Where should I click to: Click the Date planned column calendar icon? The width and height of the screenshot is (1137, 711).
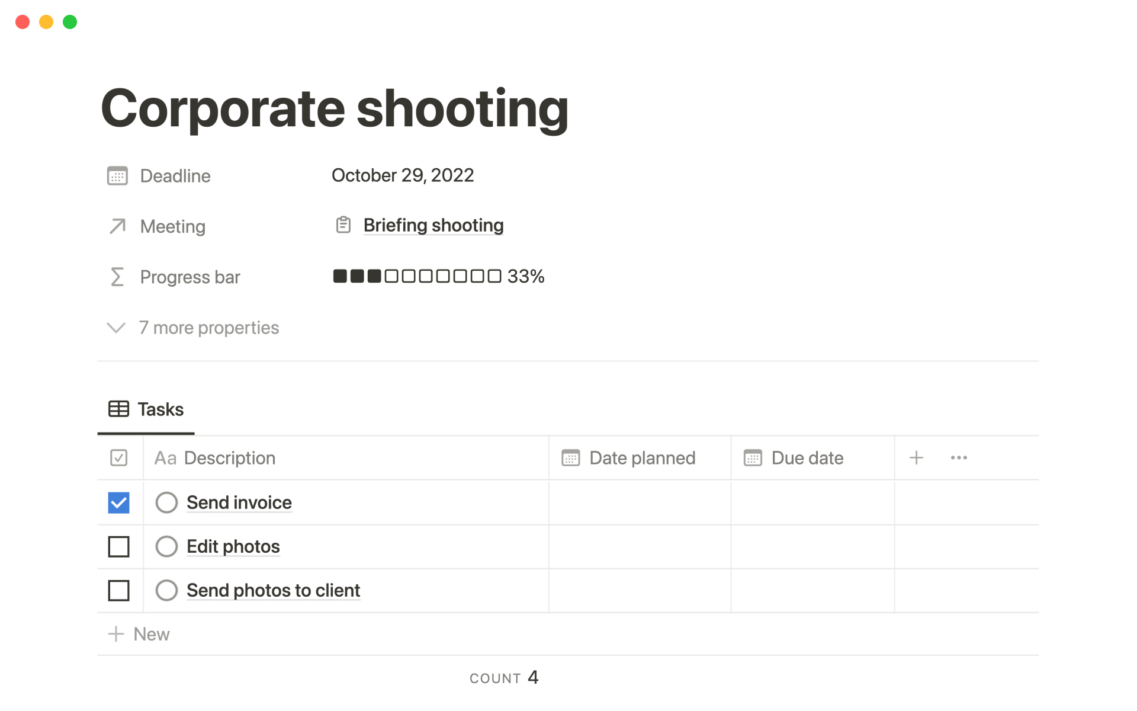pyautogui.click(x=570, y=458)
